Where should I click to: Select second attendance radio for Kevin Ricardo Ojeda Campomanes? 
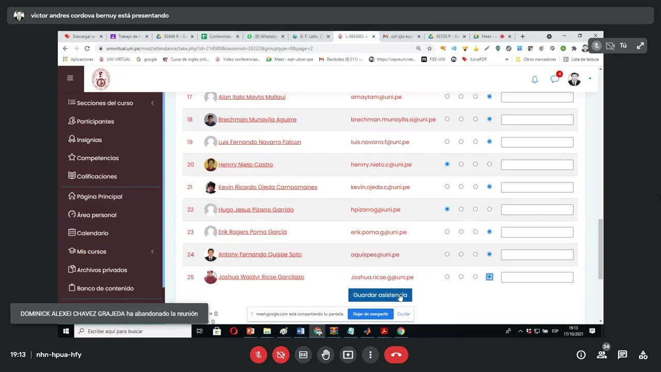(461, 187)
